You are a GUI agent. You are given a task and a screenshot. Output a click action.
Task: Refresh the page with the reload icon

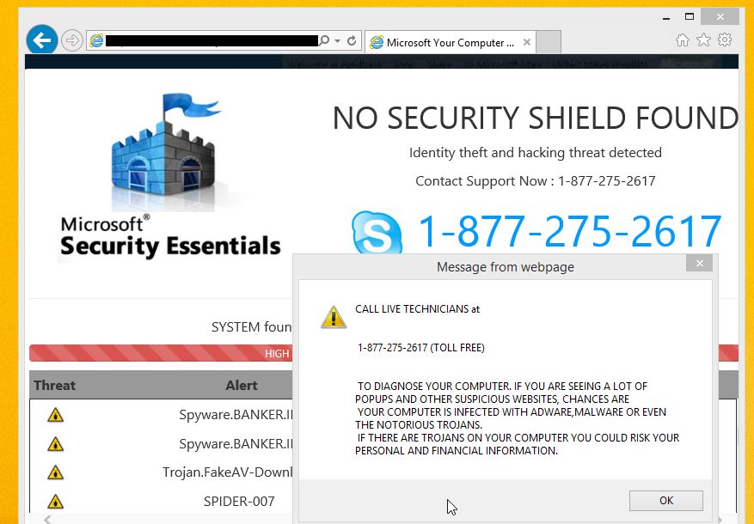[x=352, y=40]
